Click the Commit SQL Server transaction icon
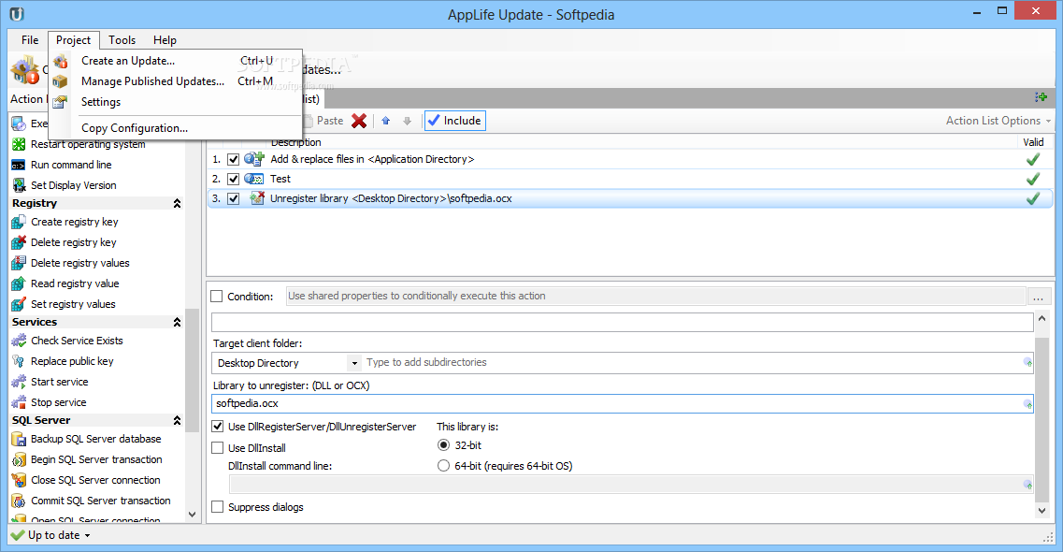 (19, 501)
